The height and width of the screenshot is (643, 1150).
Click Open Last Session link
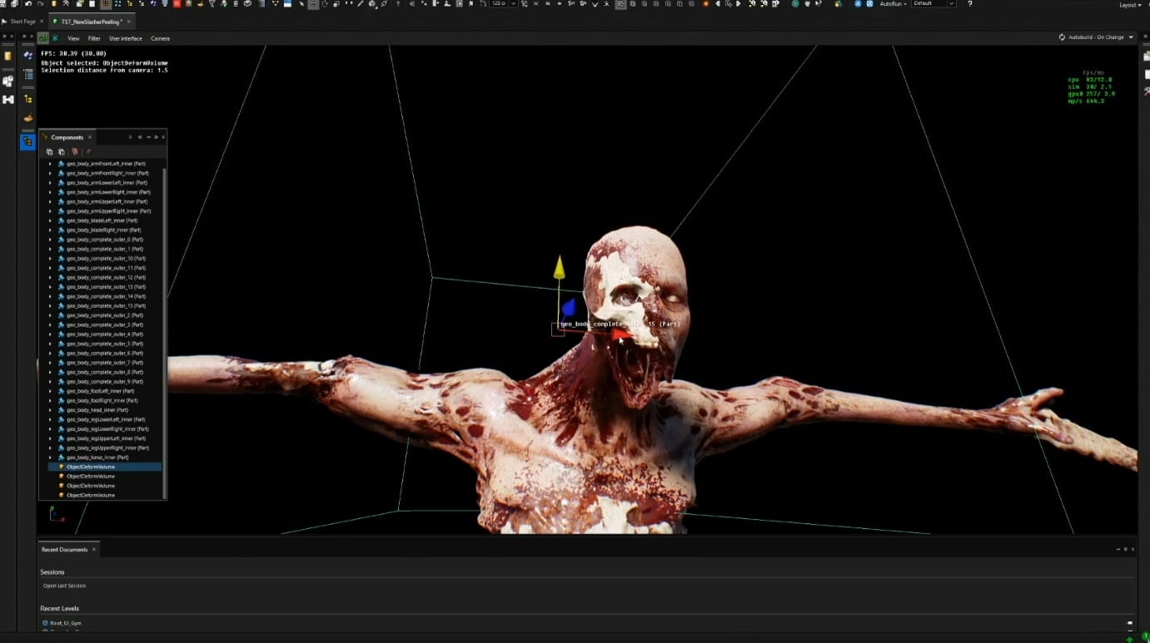(65, 586)
